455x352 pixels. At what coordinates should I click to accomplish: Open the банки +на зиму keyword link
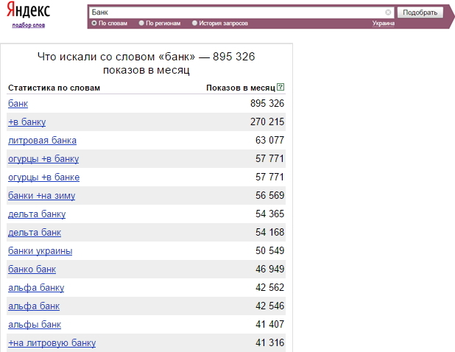[41, 196]
